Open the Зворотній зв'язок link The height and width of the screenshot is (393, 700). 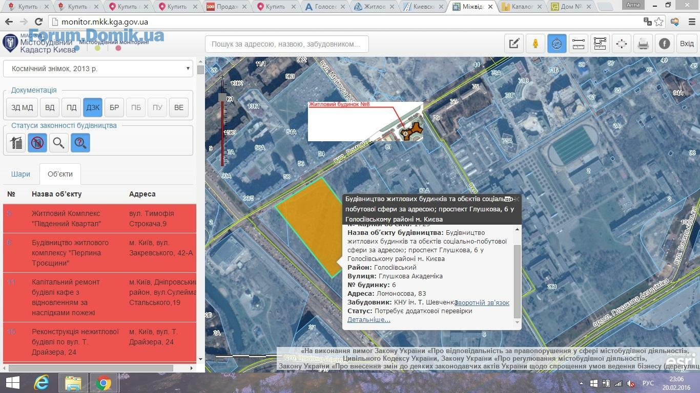pyautogui.click(x=482, y=302)
